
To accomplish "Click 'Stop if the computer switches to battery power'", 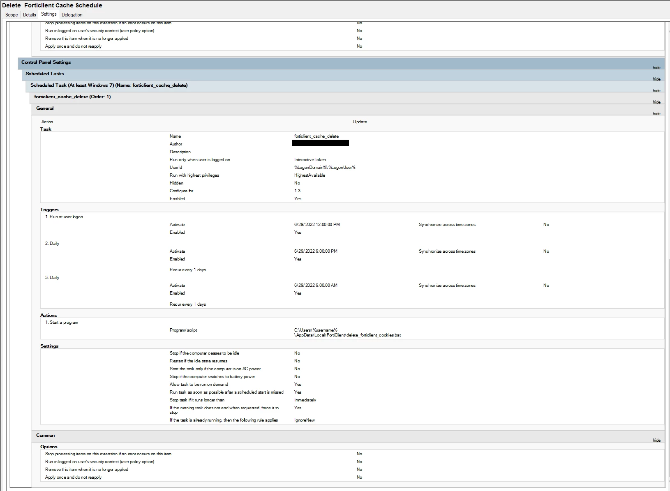I will pyautogui.click(x=212, y=377).
